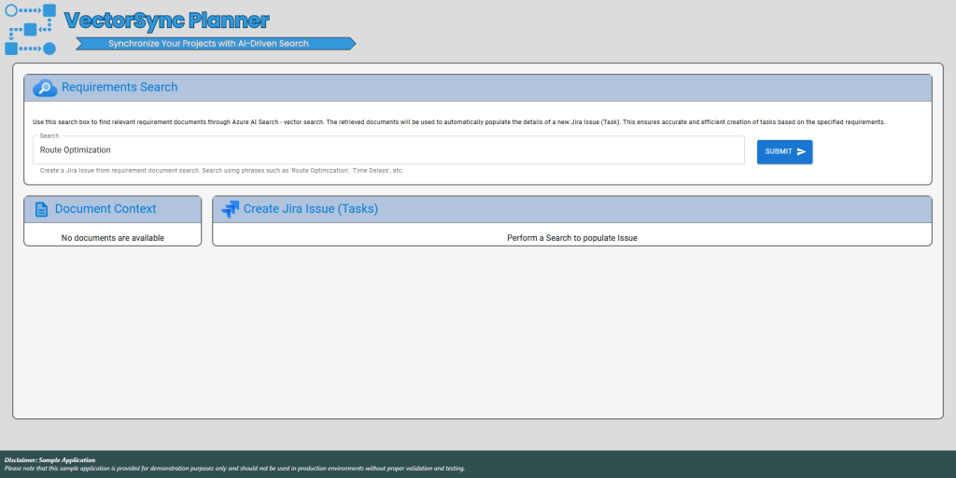
Task: Click the footer demonstration-purposes notice text
Action: pyautogui.click(x=234, y=469)
